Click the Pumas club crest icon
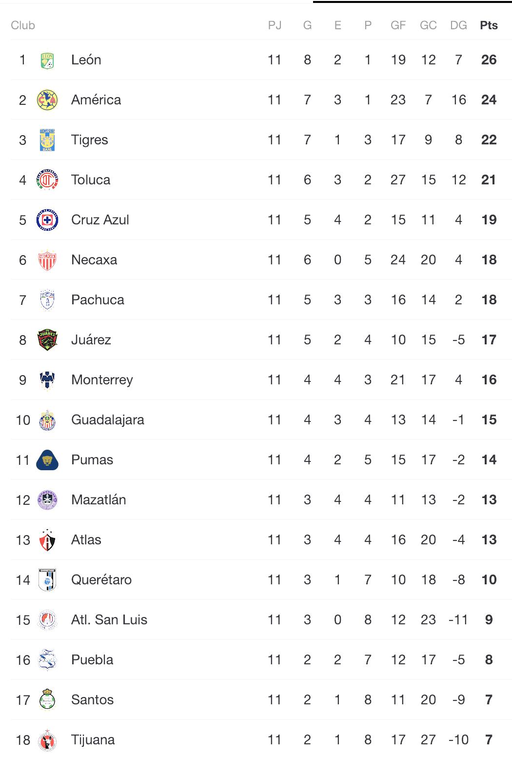Image resolution: width=512 pixels, height=757 pixels. click(47, 460)
